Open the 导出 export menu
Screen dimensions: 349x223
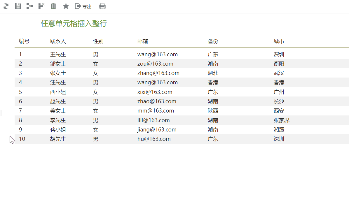83,6
